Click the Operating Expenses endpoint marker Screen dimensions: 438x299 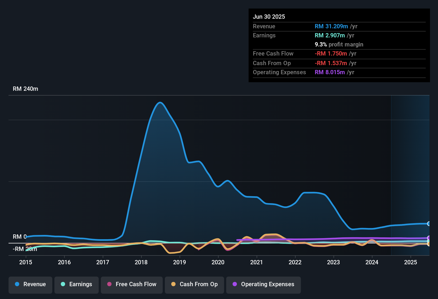(428, 237)
